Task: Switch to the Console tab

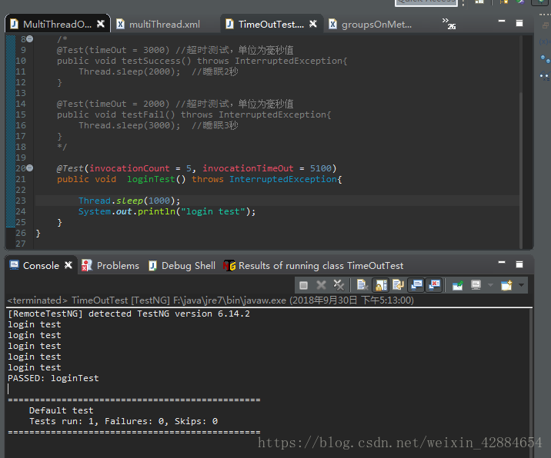Action: 41,266
